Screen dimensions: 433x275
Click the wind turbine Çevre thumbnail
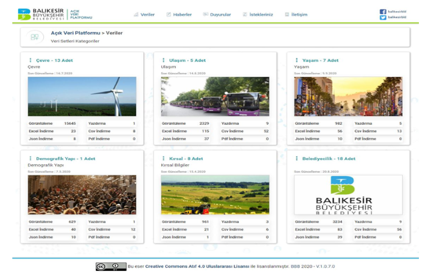coord(82,96)
